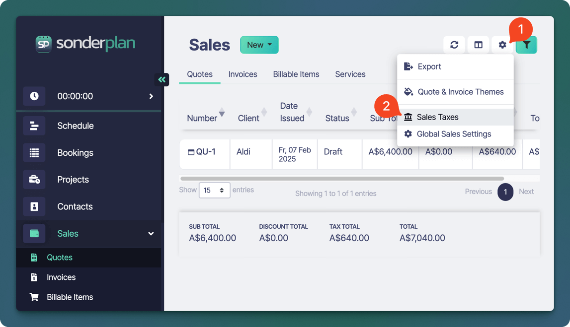Click the quote icon beside QU-1
This screenshot has width=570, height=327.
(191, 152)
